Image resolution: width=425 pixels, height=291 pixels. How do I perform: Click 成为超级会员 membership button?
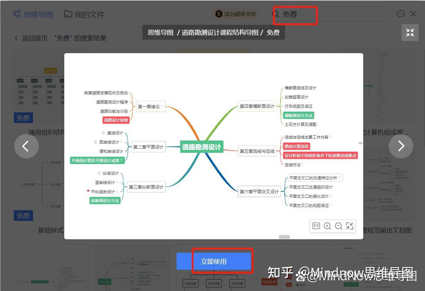[236, 14]
